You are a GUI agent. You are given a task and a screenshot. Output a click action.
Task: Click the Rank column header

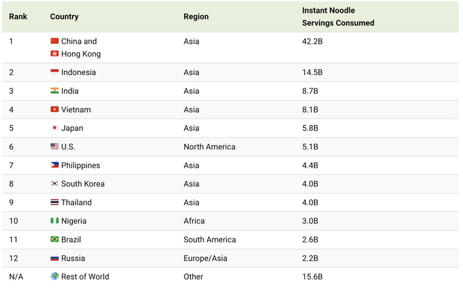click(18, 17)
